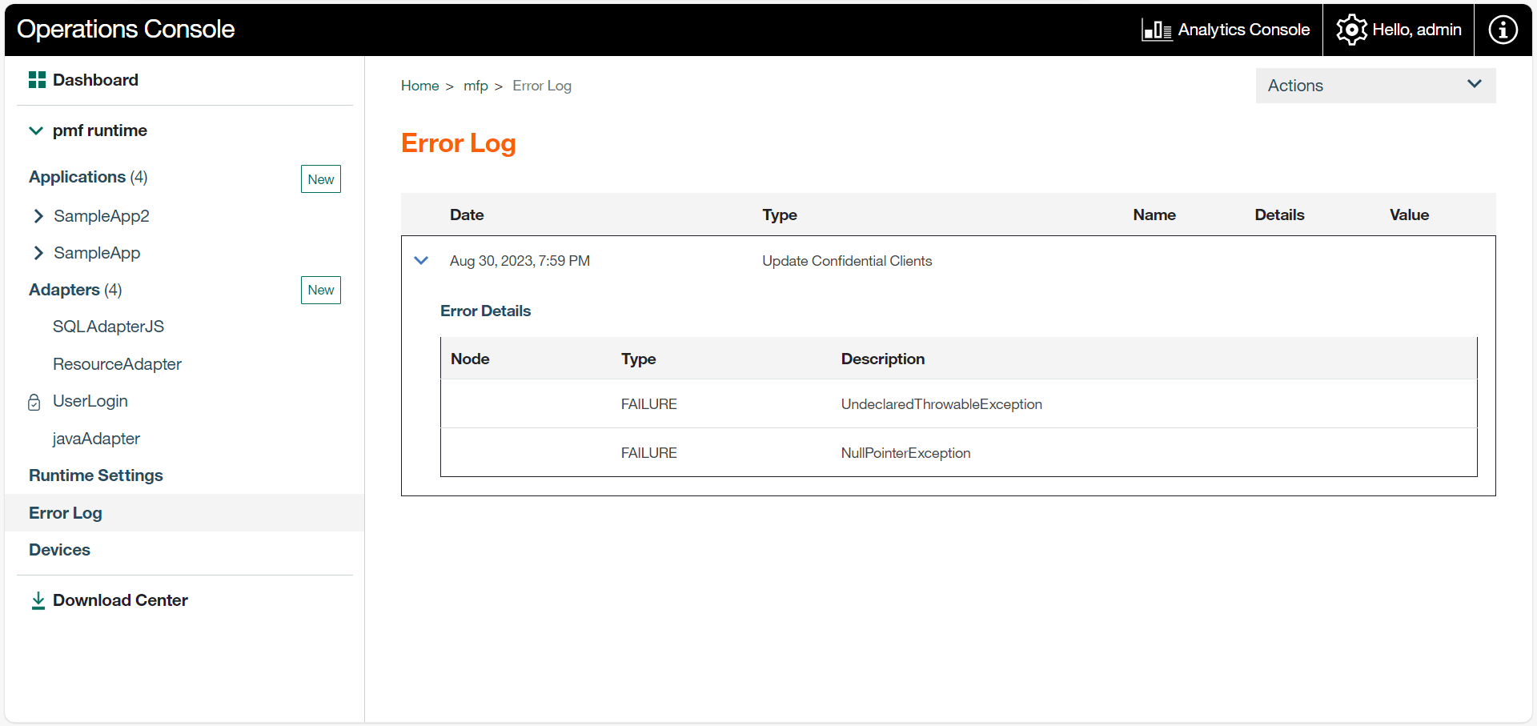Click New button next to Adapters
This screenshot has height=726, width=1537.
(x=320, y=290)
